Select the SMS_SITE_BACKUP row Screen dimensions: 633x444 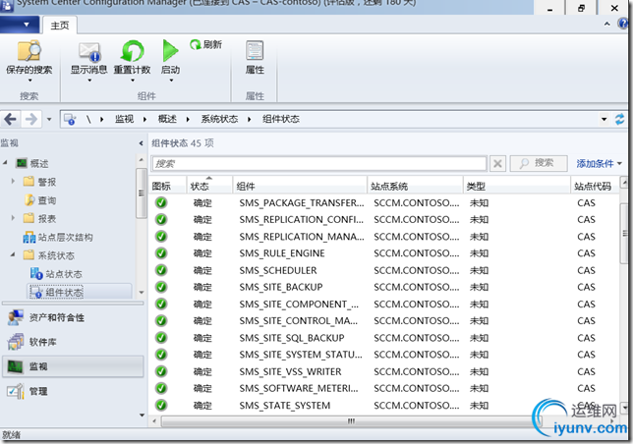point(383,287)
